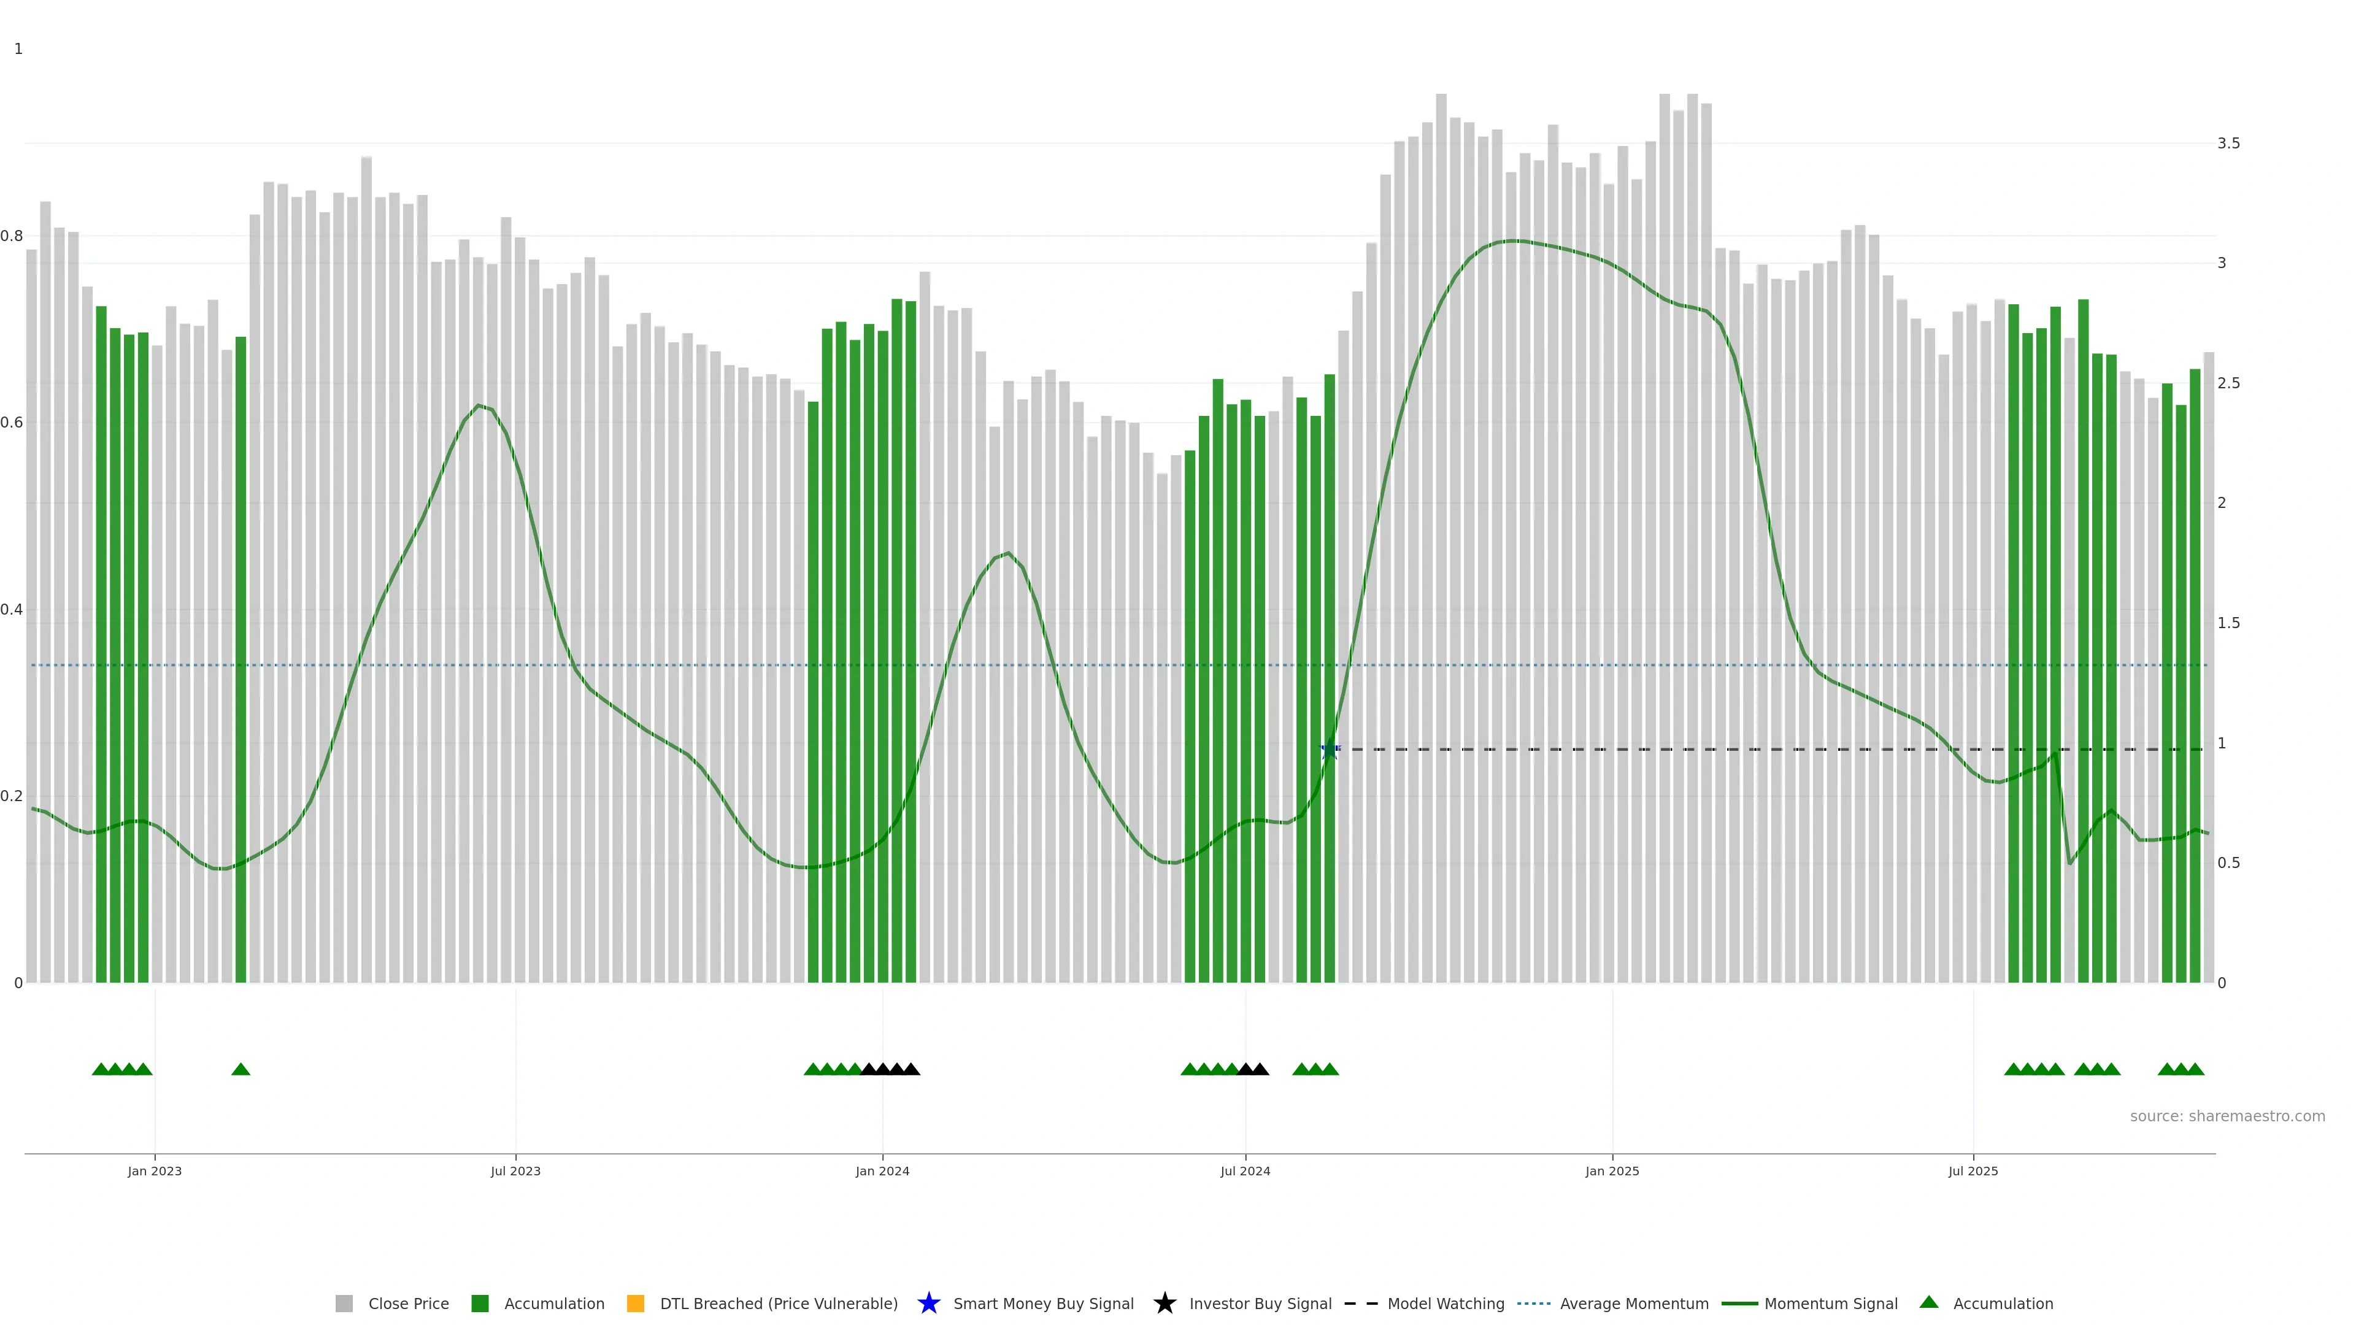Screen dimensions: 2356x1325
Task: Toggle the Close Price series label
Action: (x=408, y=1303)
